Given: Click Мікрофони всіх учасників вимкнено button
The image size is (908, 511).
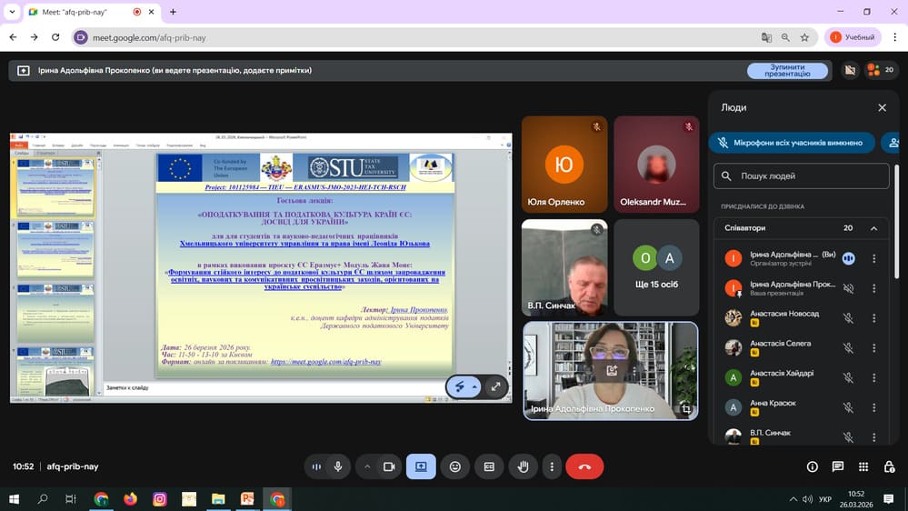Looking at the screenshot, I should [791, 143].
